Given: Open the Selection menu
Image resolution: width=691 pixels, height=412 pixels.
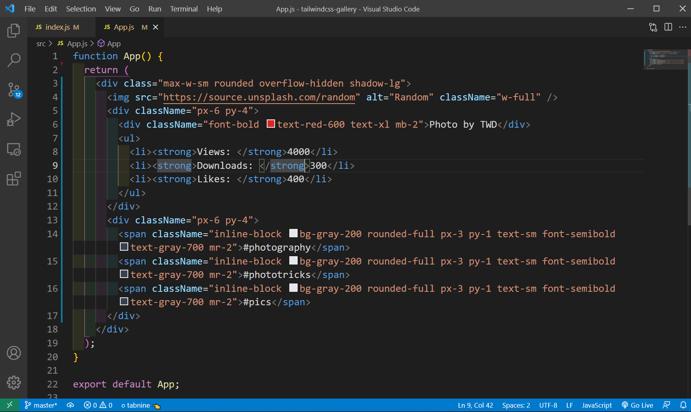Looking at the screenshot, I should [81, 9].
